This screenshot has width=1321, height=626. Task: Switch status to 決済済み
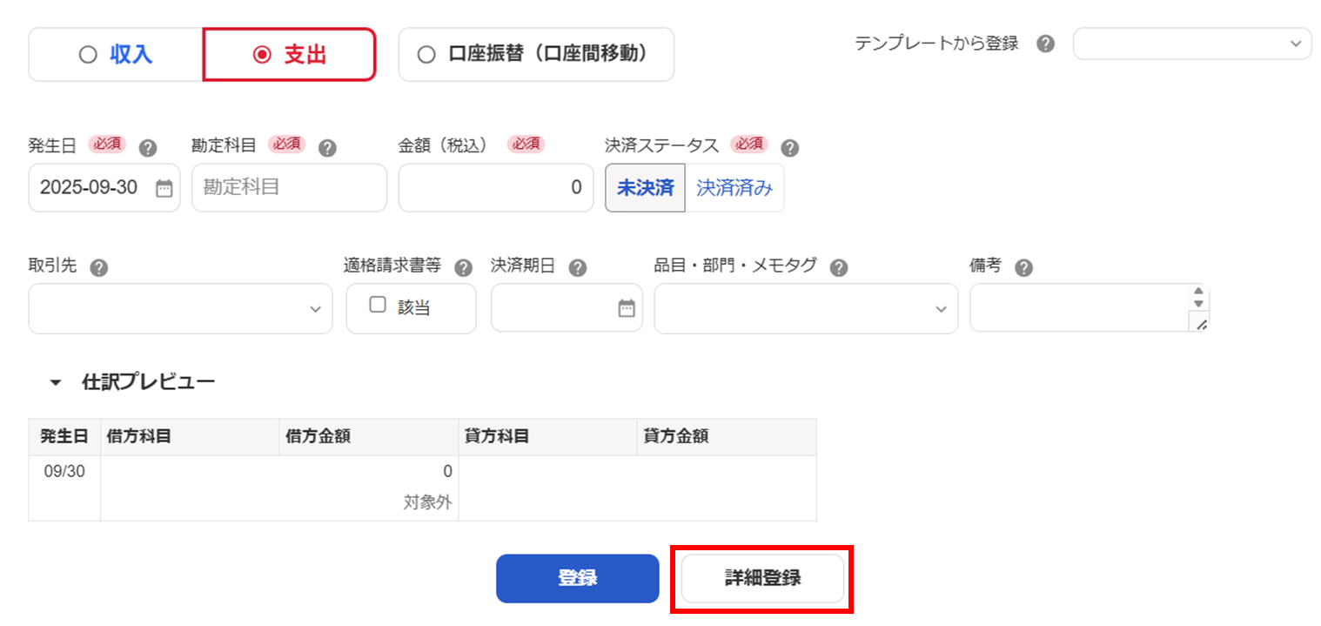pyautogui.click(x=734, y=188)
